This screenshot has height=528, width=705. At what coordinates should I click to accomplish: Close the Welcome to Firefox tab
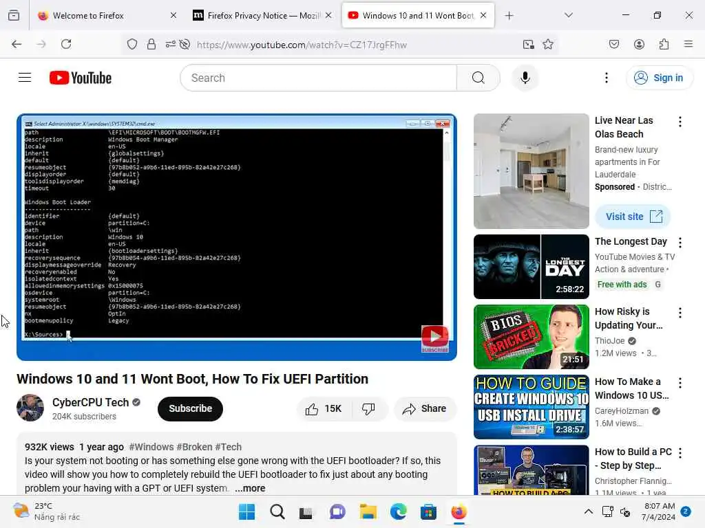[173, 16]
